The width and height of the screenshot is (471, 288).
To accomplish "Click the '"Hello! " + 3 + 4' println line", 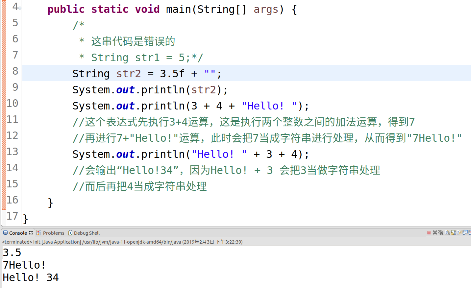I will point(191,154).
